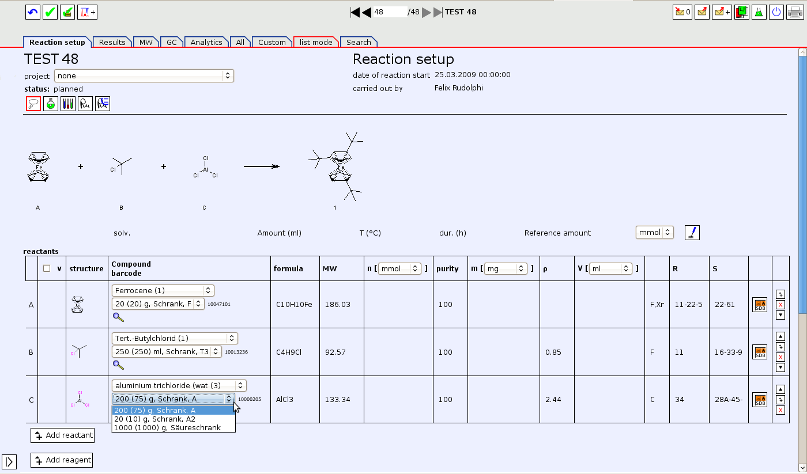Open the V unit ml dropdown in header

[x=610, y=268]
